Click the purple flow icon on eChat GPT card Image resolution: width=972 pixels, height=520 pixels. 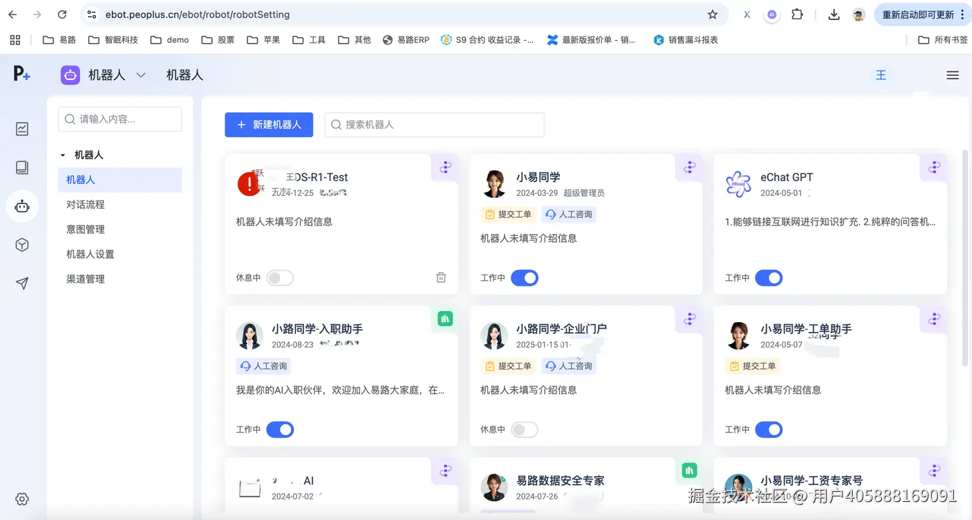pyautogui.click(x=933, y=168)
